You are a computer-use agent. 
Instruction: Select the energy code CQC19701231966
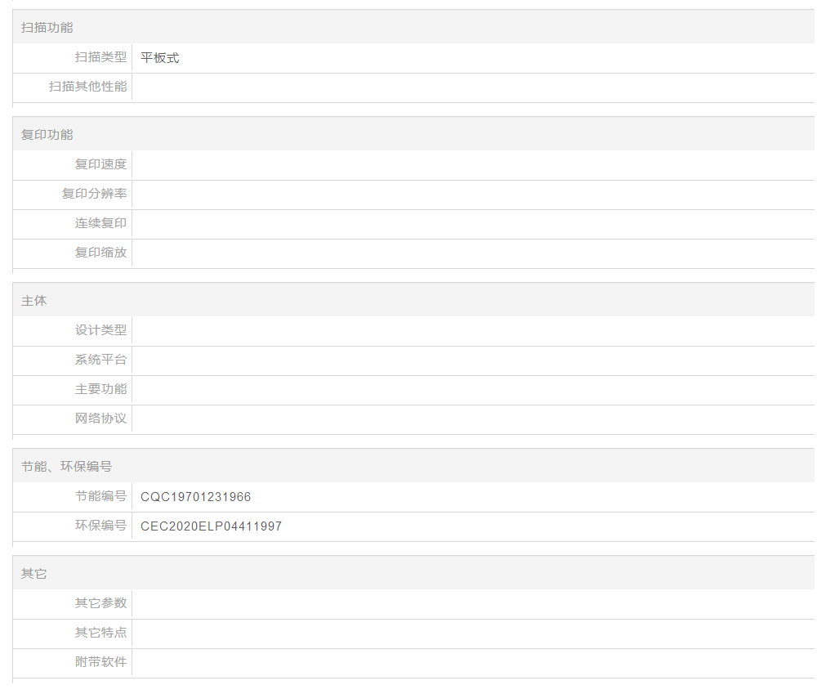click(x=195, y=497)
